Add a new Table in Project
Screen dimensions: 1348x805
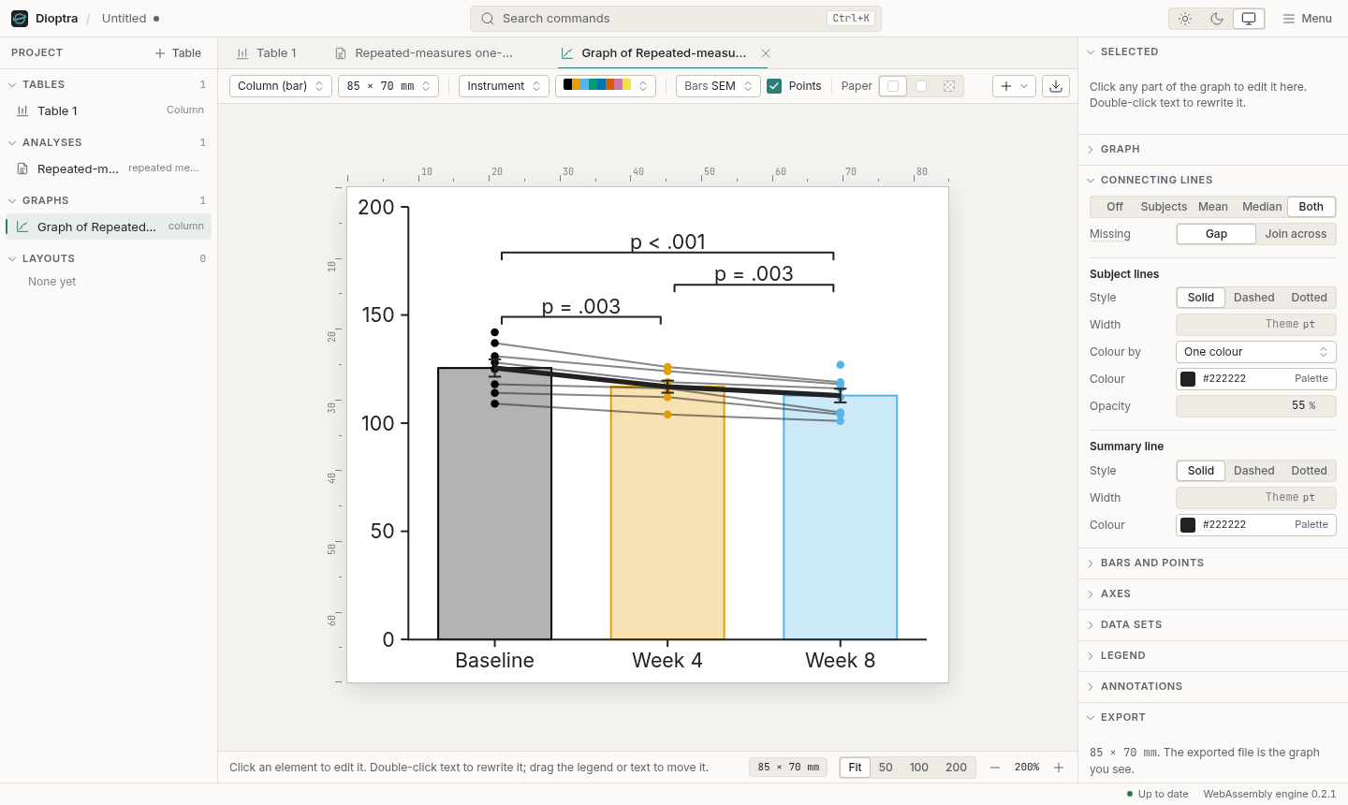(x=178, y=53)
